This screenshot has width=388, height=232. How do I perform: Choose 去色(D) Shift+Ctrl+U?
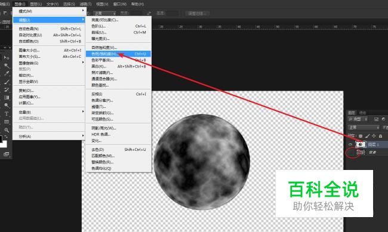(118, 150)
